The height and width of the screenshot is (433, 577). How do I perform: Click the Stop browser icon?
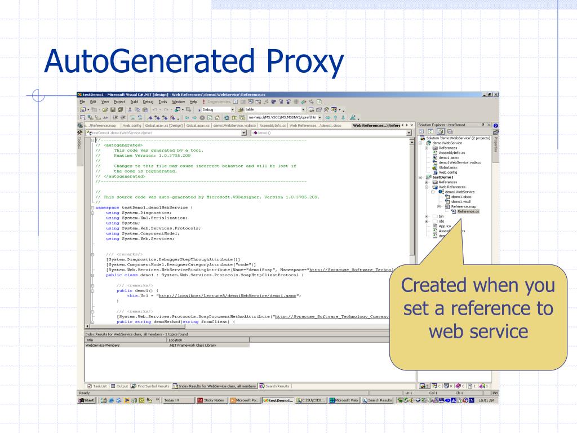(202, 118)
